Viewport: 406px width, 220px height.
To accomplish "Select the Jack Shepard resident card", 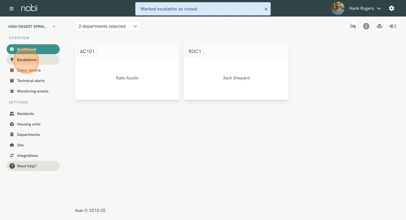I will pos(236,72).
